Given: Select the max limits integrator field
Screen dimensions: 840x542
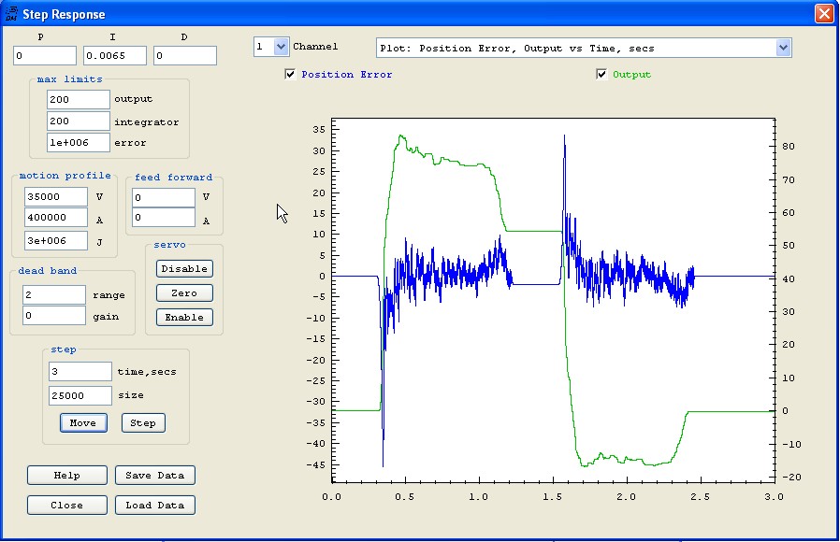Looking at the screenshot, I should tap(79, 121).
